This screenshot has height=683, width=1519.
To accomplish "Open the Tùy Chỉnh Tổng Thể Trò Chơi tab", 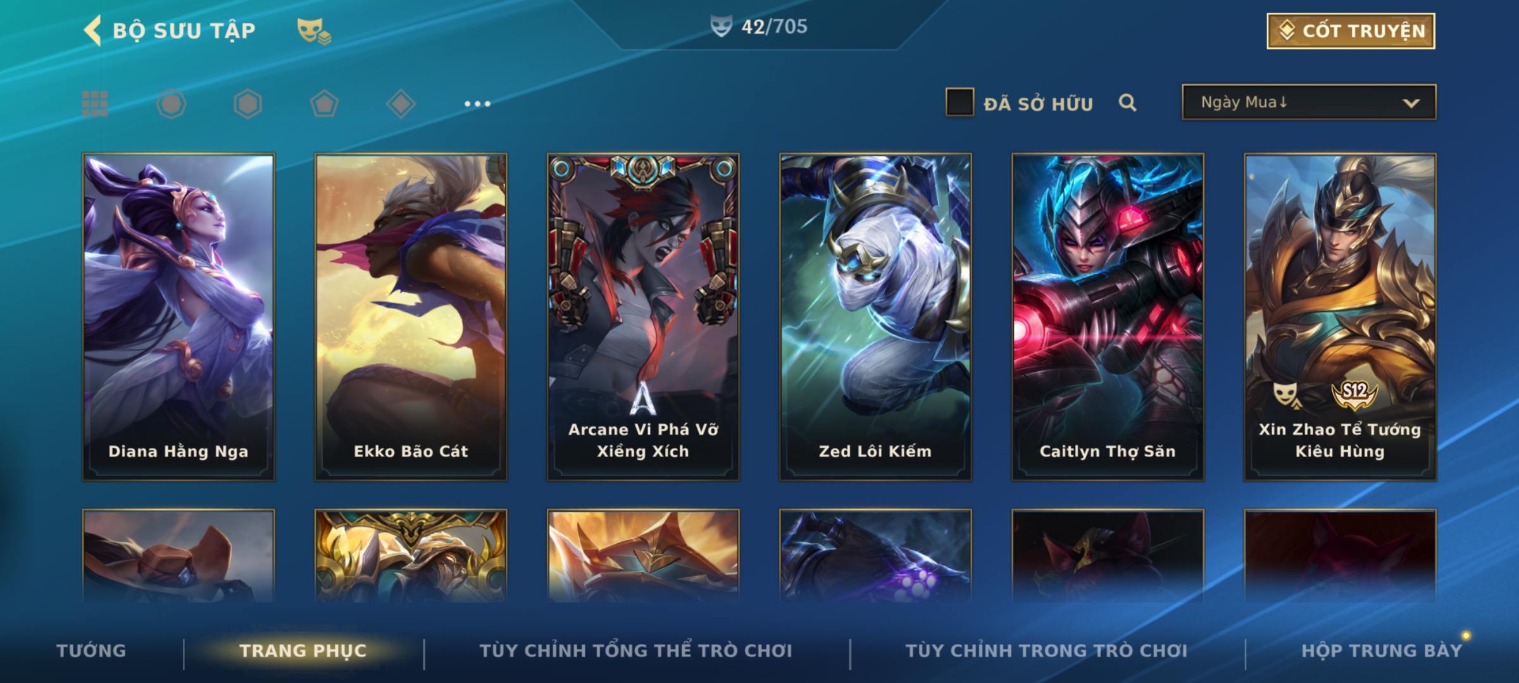I will [x=635, y=650].
